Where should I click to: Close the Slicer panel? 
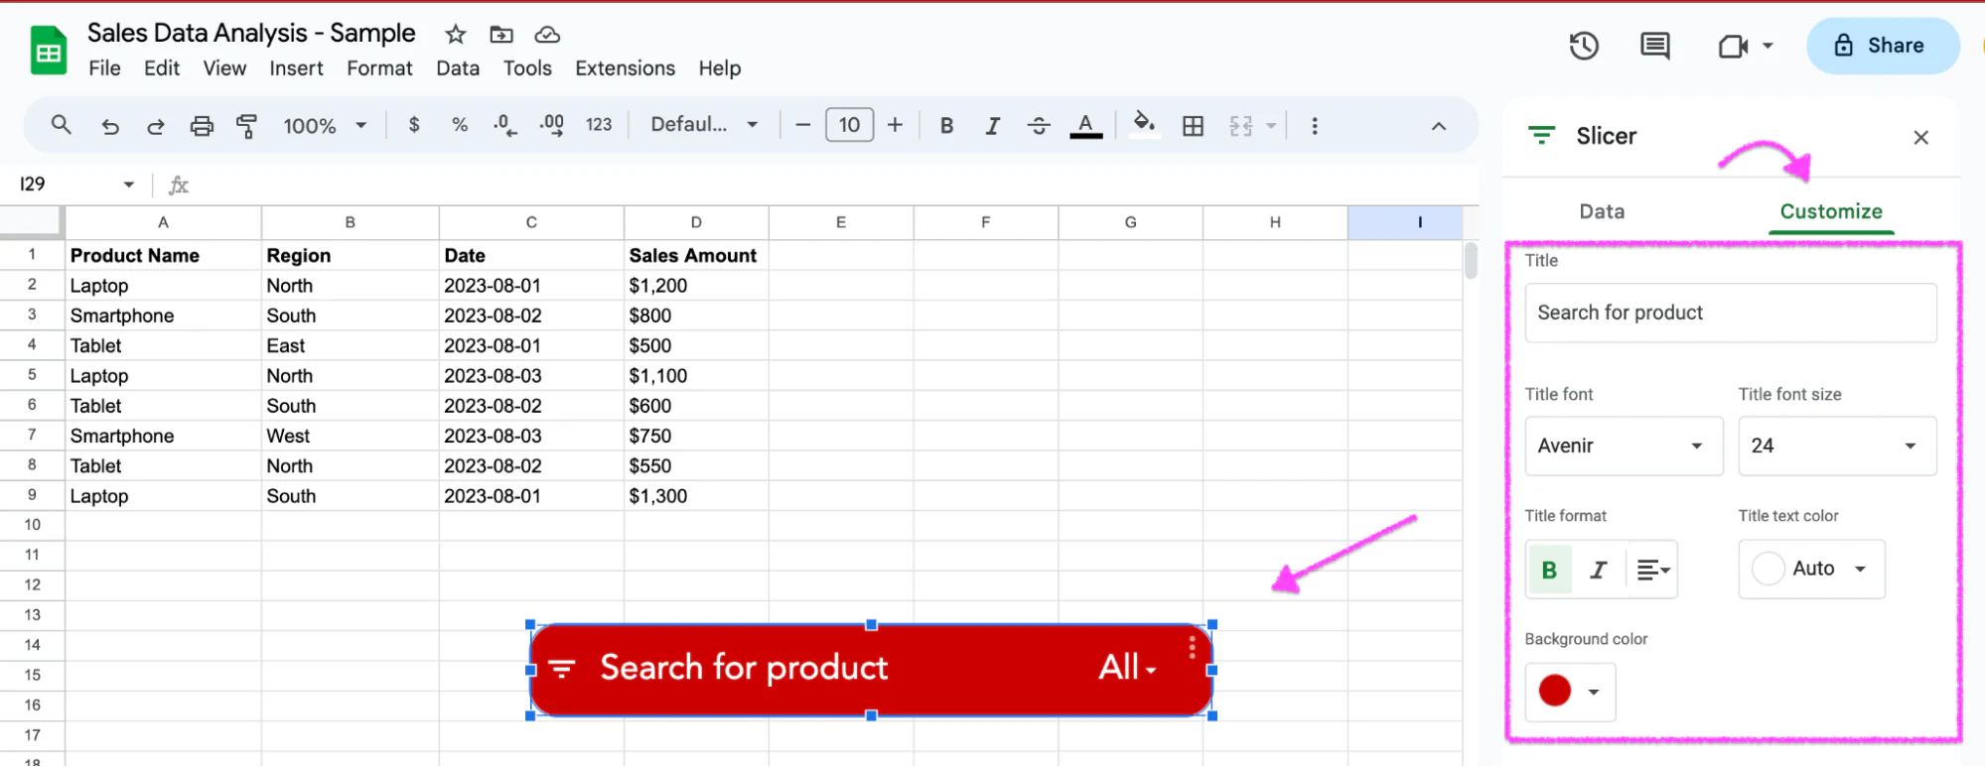(x=1920, y=138)
